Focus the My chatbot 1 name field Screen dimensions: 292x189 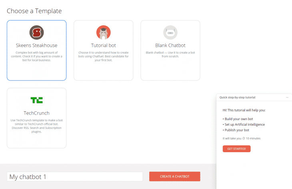coord(75,177)
